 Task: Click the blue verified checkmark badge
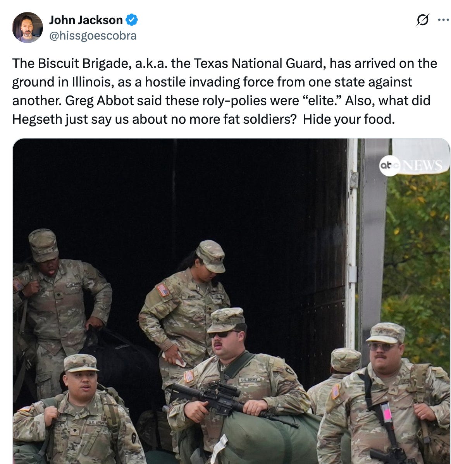click(x=132, y=20)
